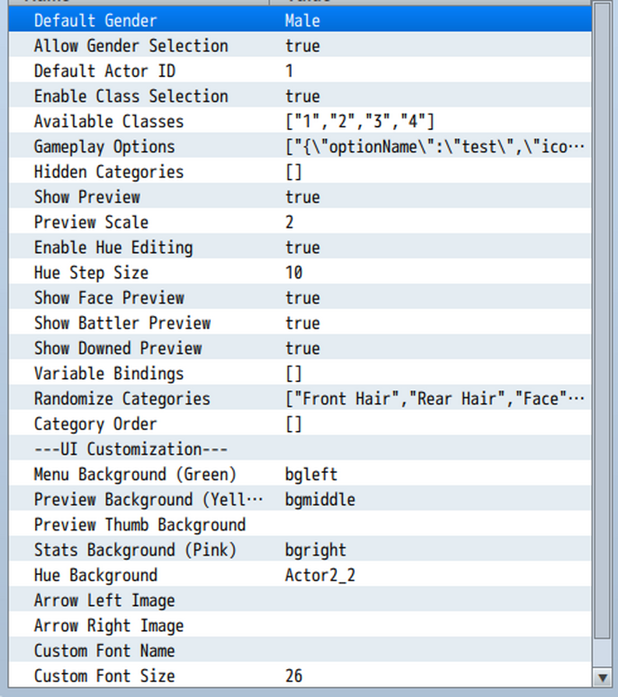Select the Default Gender parameter row

click(300, 20)
